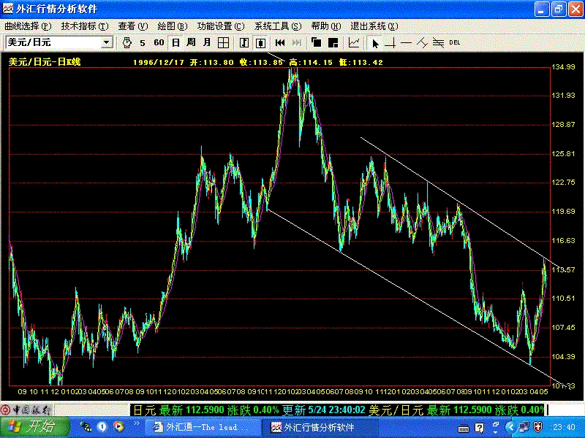Click the 中国银行 logo in status bar
The height and width of the screenshot is (438, 585).
pos(26,410)
